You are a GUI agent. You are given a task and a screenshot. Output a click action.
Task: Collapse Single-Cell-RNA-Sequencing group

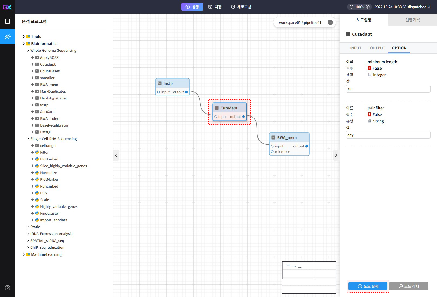coord(28,139)
